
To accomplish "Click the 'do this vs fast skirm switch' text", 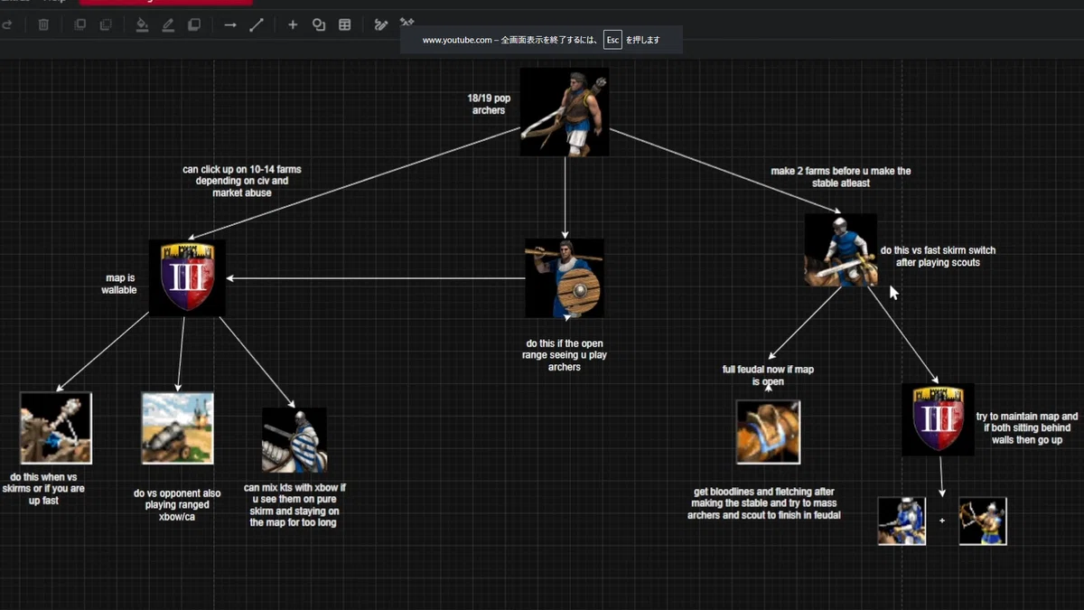I will point(938,257).
